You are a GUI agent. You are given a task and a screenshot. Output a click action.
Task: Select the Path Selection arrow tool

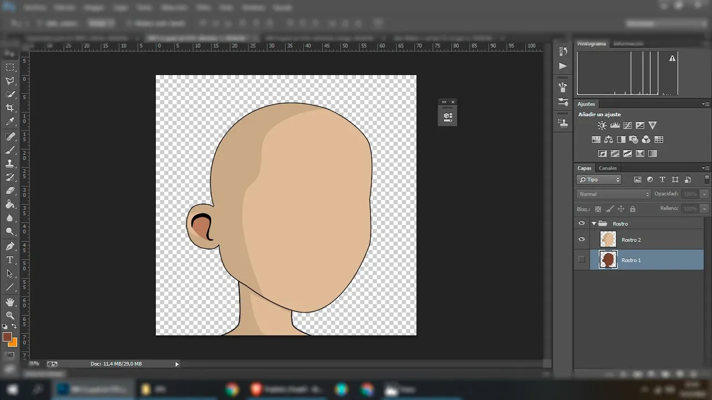10,273
